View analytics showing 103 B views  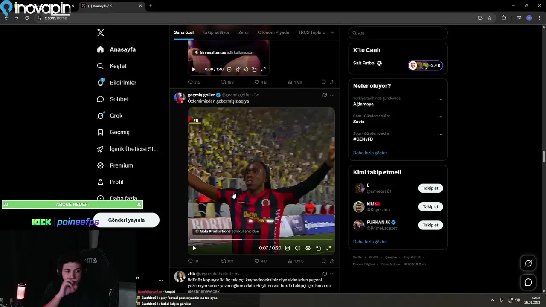296,261
